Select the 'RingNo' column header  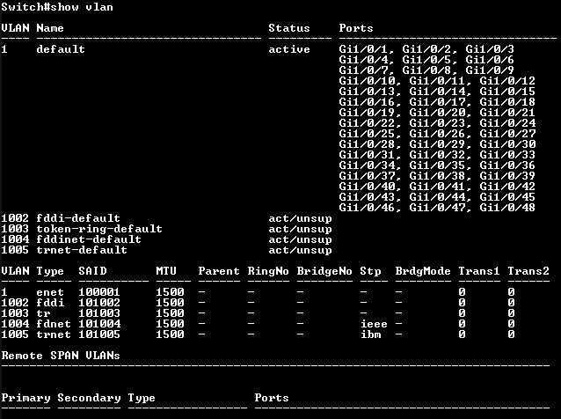(268, 271)
